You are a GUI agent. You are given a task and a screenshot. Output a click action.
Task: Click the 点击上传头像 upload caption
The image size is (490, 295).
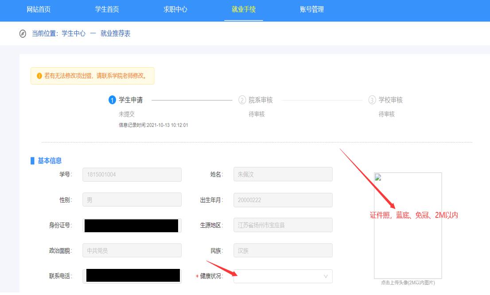pyautogui.click(x=408, y=283)
